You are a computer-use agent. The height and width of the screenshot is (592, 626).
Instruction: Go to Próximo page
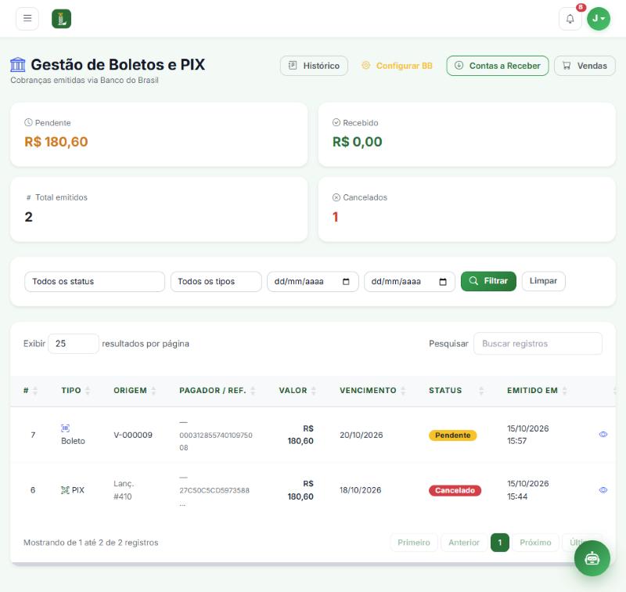pos(535,543)
